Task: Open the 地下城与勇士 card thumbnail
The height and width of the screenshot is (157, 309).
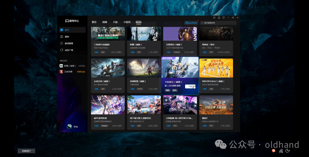Action: pyautogui.click(x=144, y=105)
